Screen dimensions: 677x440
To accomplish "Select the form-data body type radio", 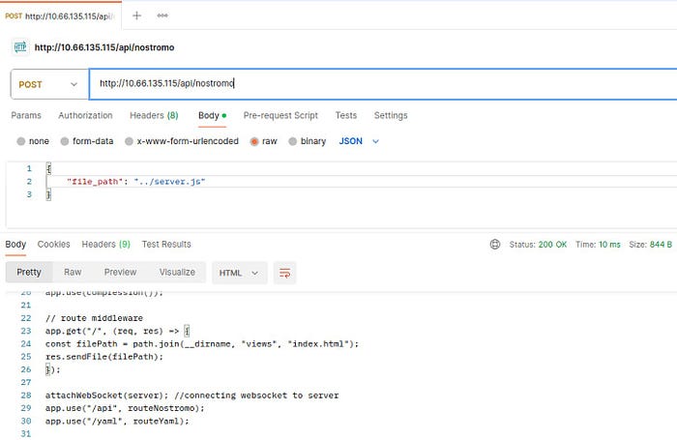I will (x=65, y=141).
